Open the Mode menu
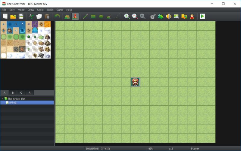241x151 pixels. 21,10
